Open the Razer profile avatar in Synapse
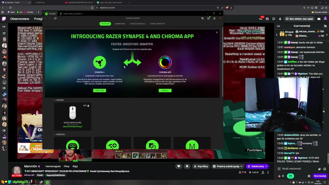This screenshot has height=185, width=329. pyautogui.click(x=220, y=18)
